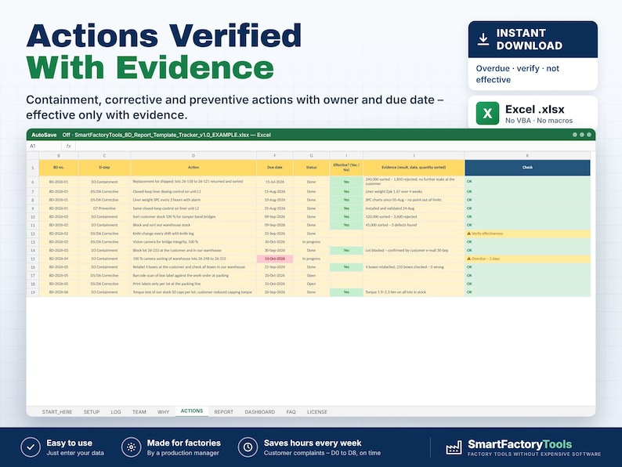Switch to the TEAM sheet tab
The image size is (622, 467).
tap(139, 412)
